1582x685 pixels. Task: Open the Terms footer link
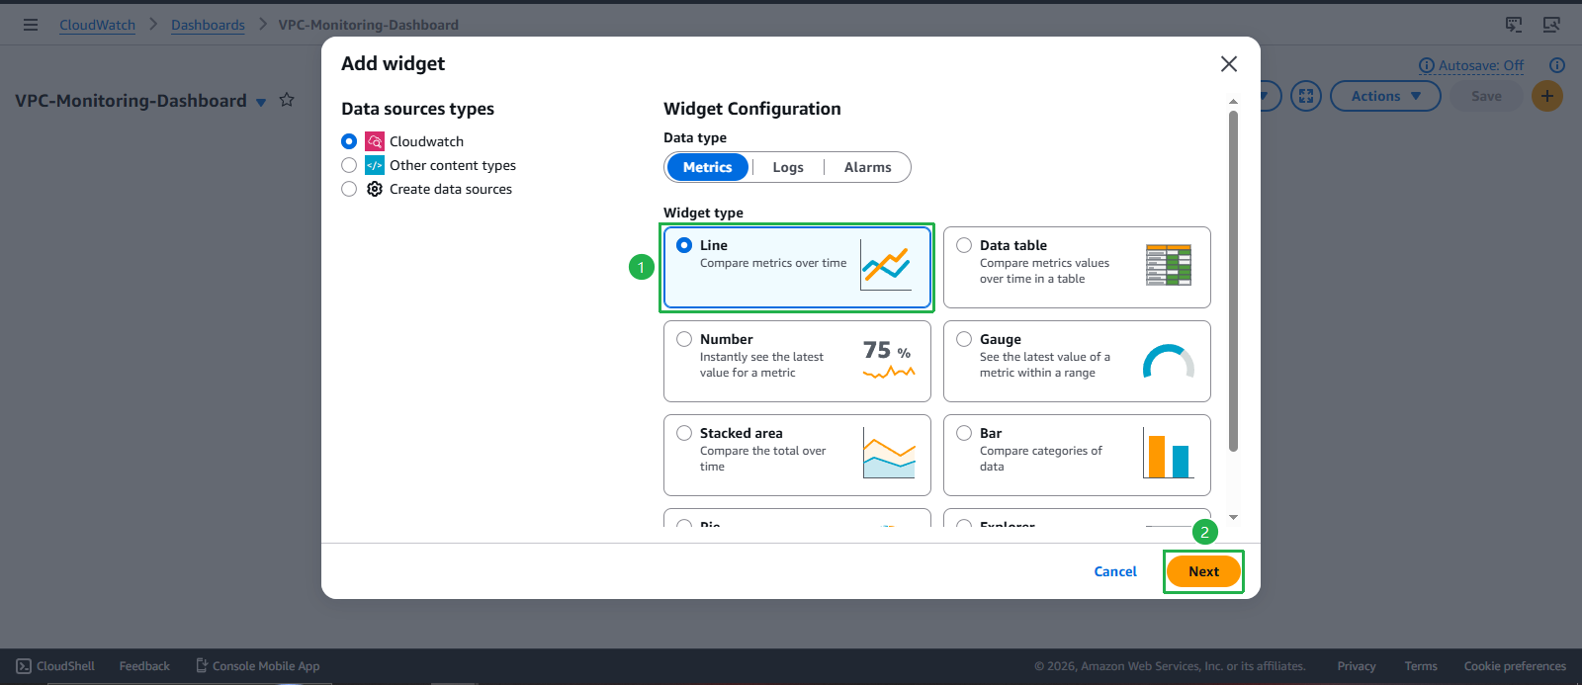click(x=1421, y=666)
